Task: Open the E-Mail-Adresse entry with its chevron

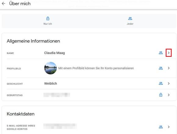Action: click(169, 127)
